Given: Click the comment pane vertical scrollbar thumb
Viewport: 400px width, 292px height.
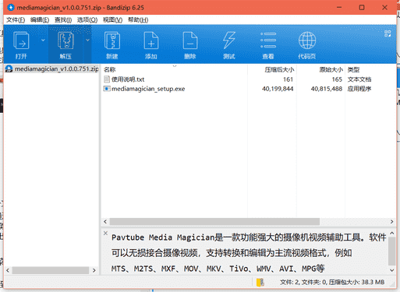Looking at the screenshot, I should 392,251.
